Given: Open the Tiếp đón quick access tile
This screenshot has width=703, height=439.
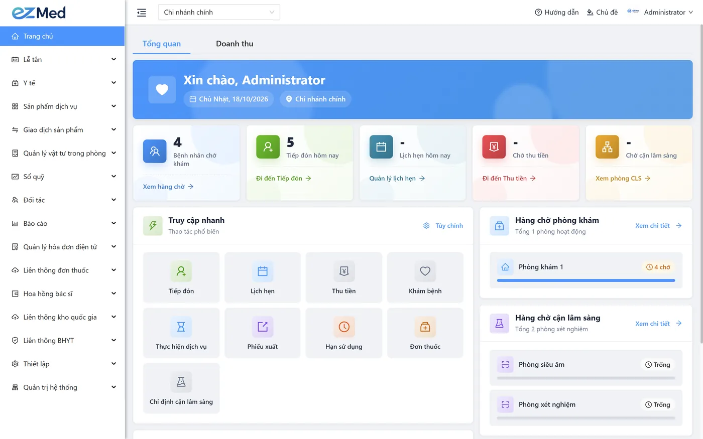Looking at the screenshot, I should [181, 277].
